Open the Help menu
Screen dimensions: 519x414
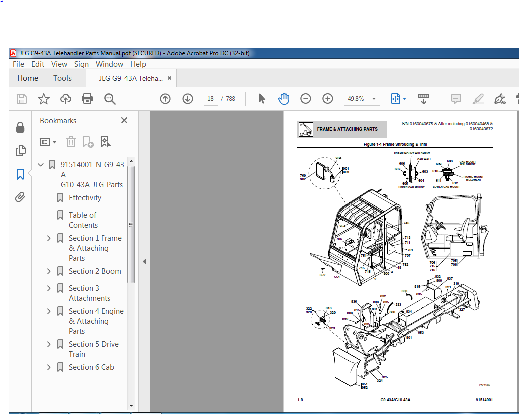(138, 64)
